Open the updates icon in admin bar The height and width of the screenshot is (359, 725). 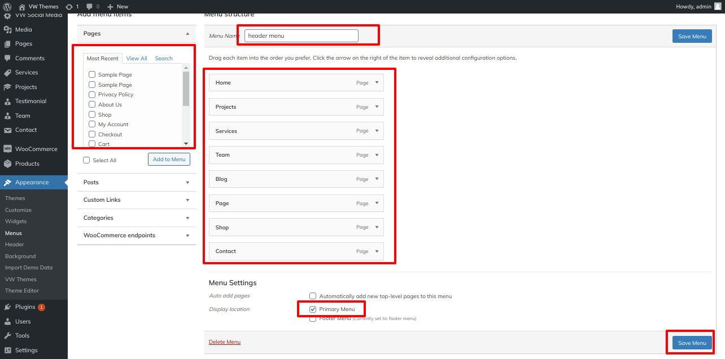[69, 6]
